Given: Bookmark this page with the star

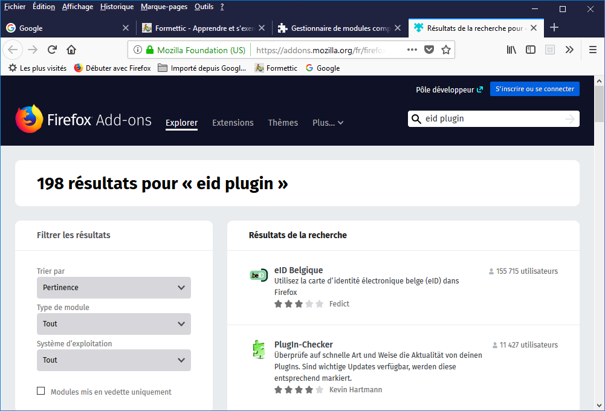Looking at the screenshot, I should point(446,50).
